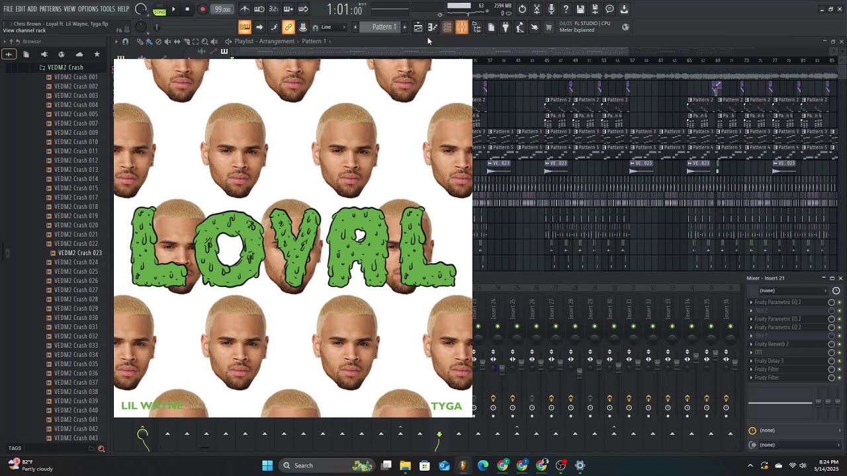Open the OPTIONS menu
Screen dimensions: 847x476
click(x=88, y=9)
